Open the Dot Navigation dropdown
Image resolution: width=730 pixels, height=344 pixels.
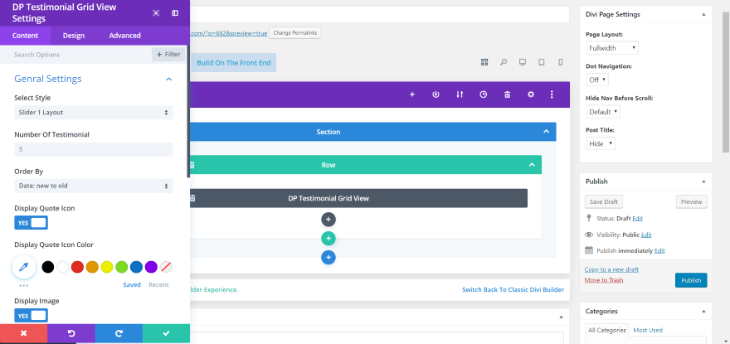597,80
